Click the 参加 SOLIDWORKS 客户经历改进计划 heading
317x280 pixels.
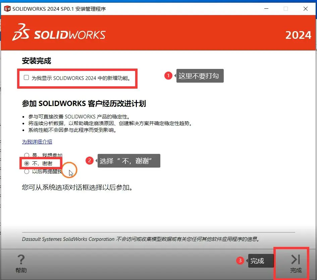(x=84, y=104)
